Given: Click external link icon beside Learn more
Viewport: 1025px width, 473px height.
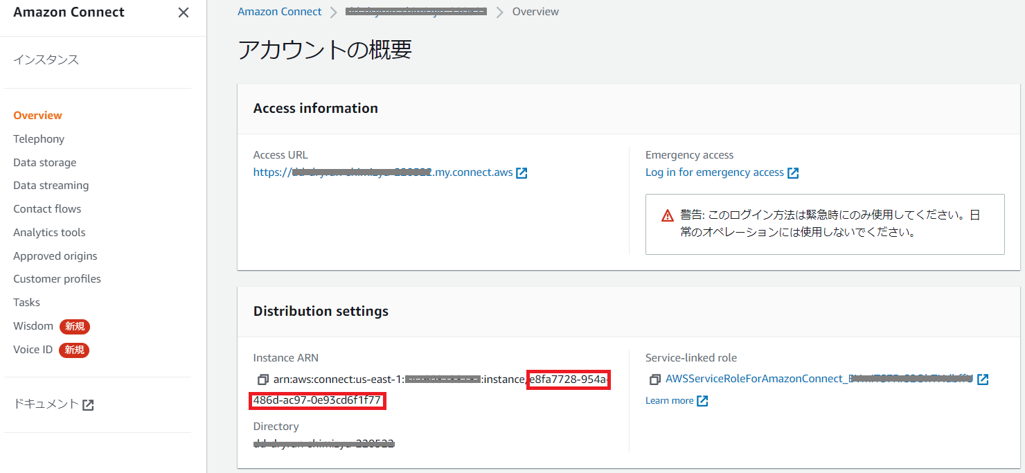Looking at the screenshot, I should click(702, 401).
